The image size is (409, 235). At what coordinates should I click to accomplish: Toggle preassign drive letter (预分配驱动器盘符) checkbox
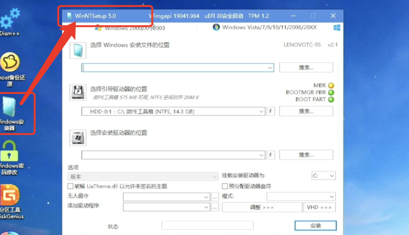[x=224, y=186]
